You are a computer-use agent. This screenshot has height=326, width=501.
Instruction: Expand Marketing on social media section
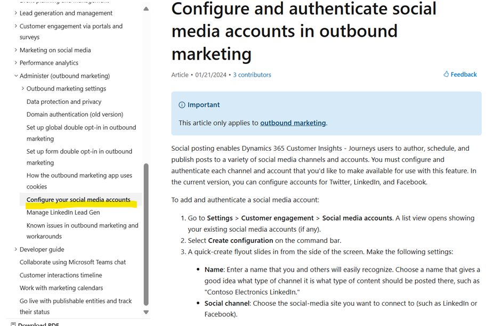[x=15, y=50]
